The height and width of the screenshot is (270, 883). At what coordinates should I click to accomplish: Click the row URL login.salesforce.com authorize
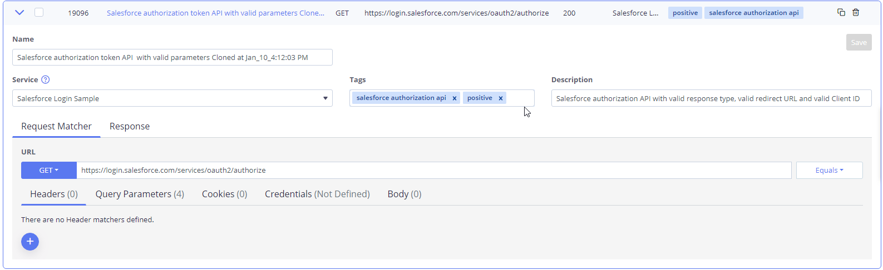coord(457,13)
